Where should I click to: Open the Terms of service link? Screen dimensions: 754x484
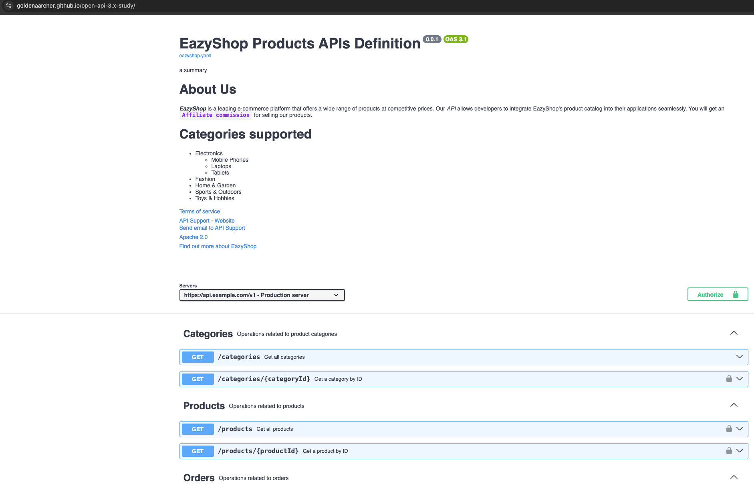200,211
